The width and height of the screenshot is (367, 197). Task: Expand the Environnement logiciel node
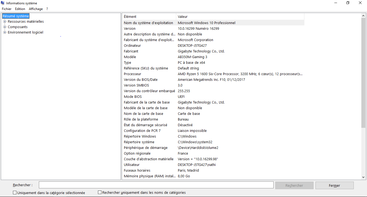[x=5, y=32]
